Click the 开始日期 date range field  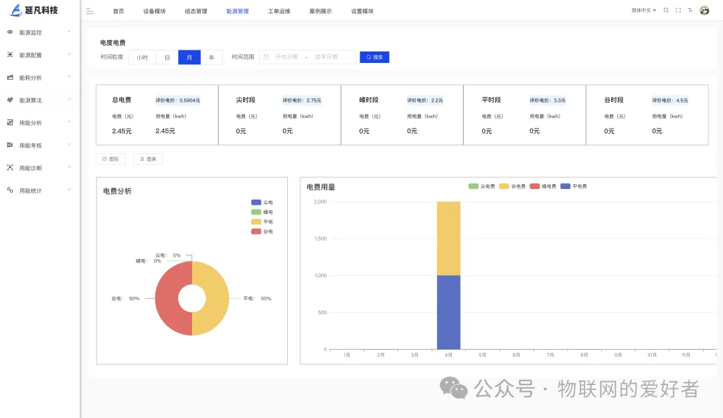point(287,57)
